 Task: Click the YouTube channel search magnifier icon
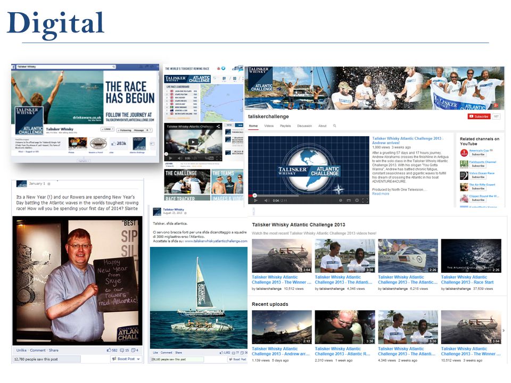334,126
